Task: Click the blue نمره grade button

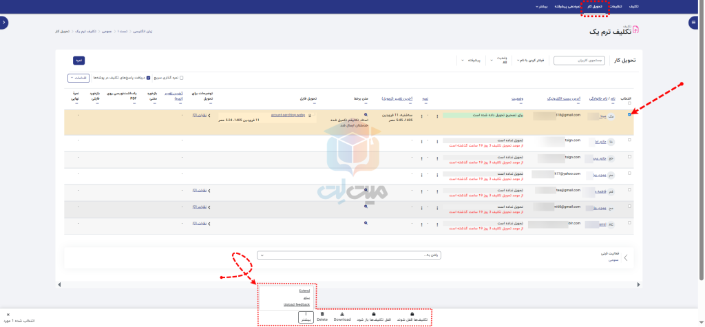Action: tap(78, 61)
